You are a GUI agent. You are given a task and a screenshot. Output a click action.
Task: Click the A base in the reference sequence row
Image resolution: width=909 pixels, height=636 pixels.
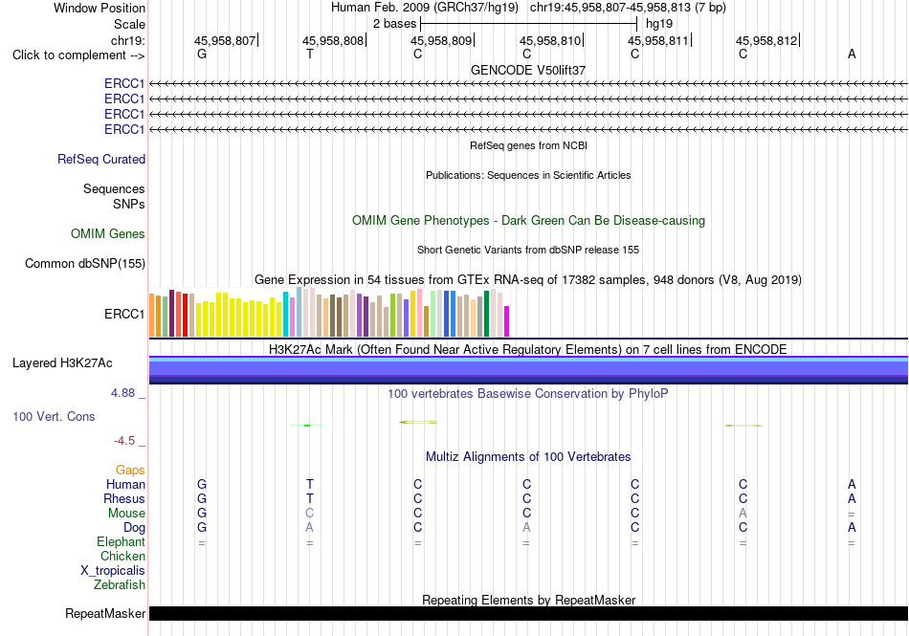pos(852,54)
